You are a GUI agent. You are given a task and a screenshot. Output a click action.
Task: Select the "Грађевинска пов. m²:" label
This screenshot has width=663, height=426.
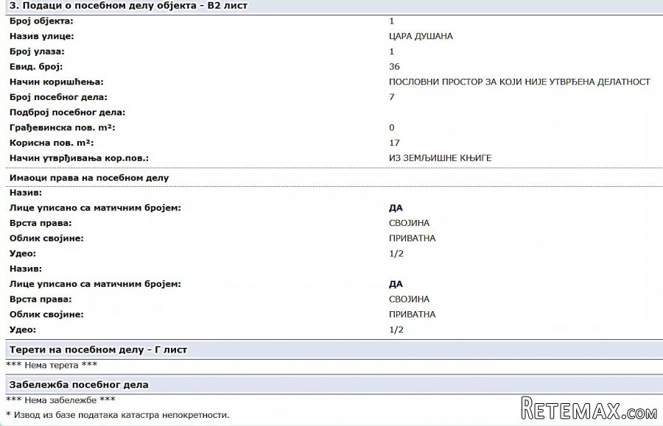[x=62, y=127]
